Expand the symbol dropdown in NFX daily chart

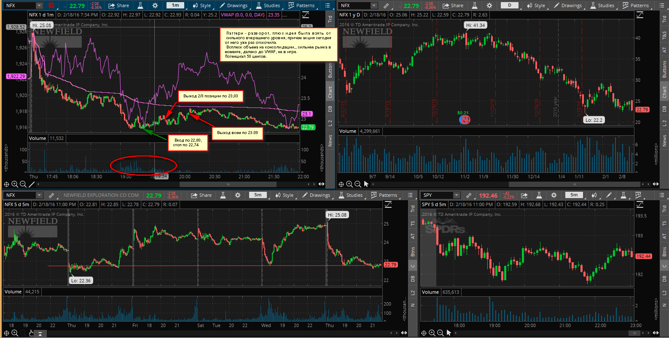tap(374, 5)
